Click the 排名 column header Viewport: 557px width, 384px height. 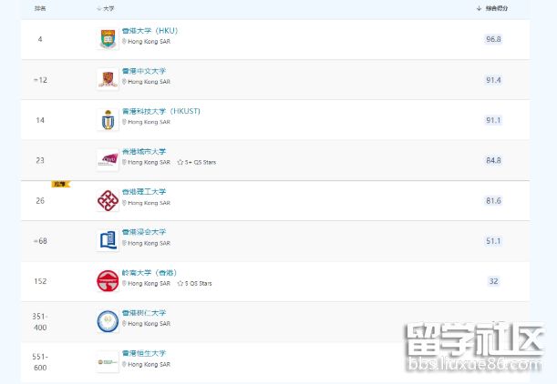40,8
